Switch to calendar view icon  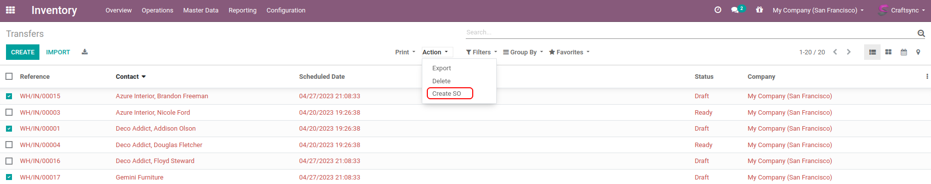pos(904,52)
